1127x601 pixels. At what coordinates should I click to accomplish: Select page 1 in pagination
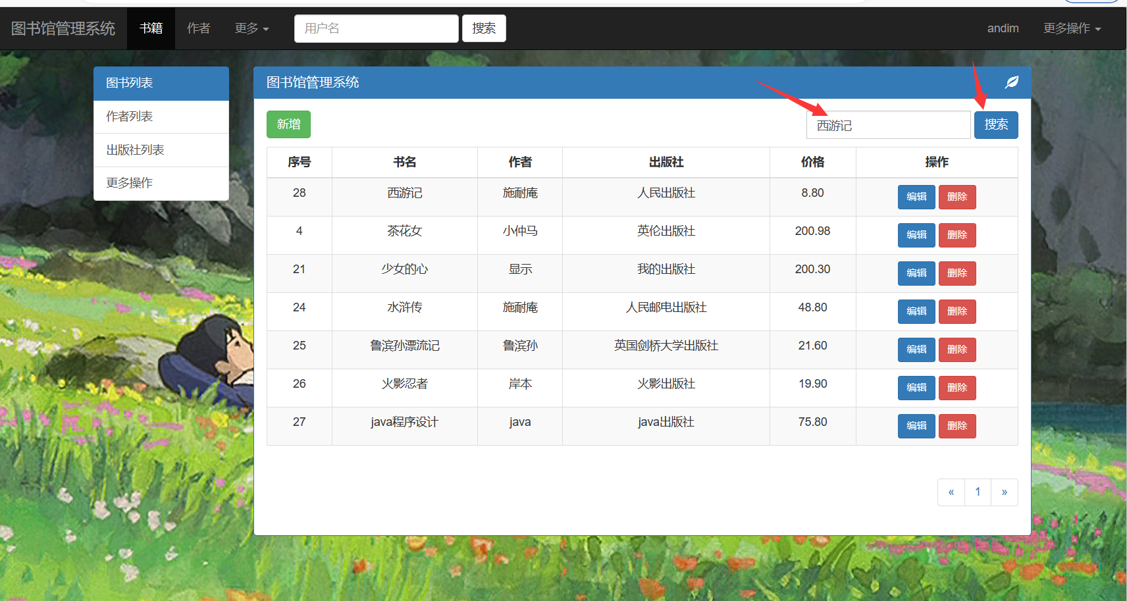[978, 492]
